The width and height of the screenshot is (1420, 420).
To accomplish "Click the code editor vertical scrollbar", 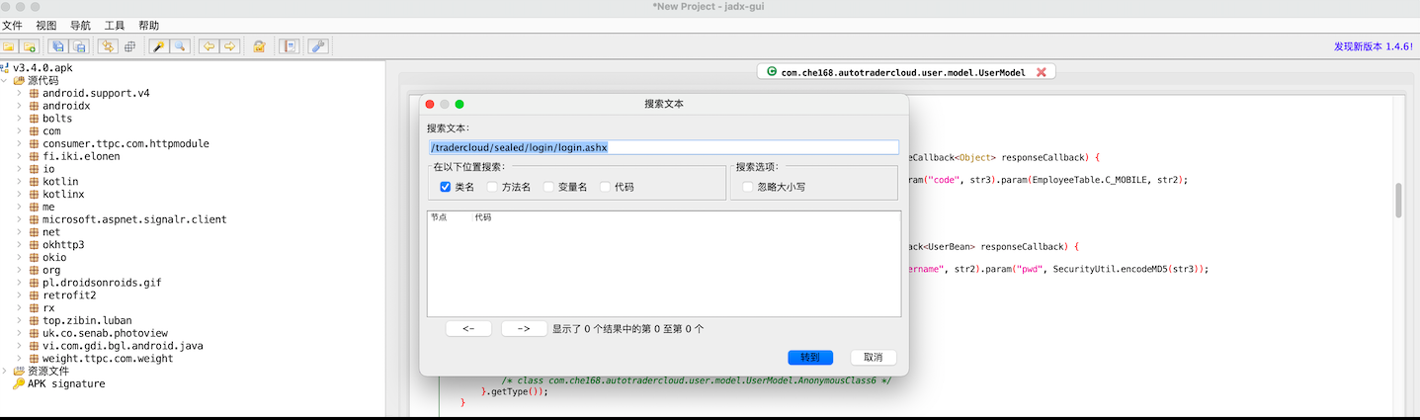I will click(x=1399, y=201).
